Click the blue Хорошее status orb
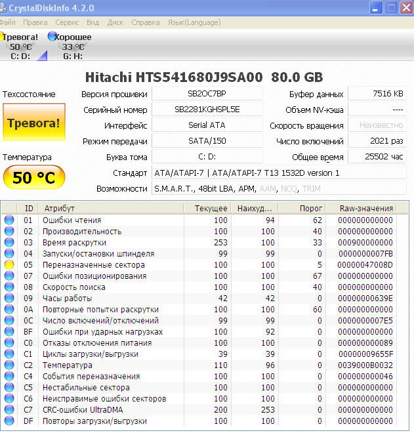 52,36
